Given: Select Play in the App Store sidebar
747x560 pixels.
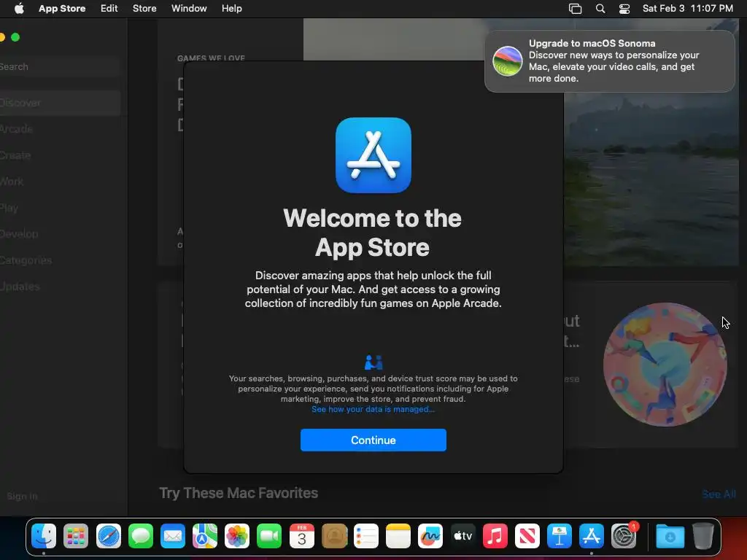Looking at the screenshot, I should pyautogui.click(x=58, y=208).
